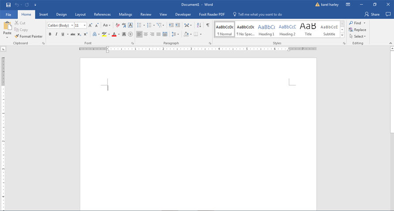The image size is (394, 211).
Task: Apply the Normal style
Action: 225,30
